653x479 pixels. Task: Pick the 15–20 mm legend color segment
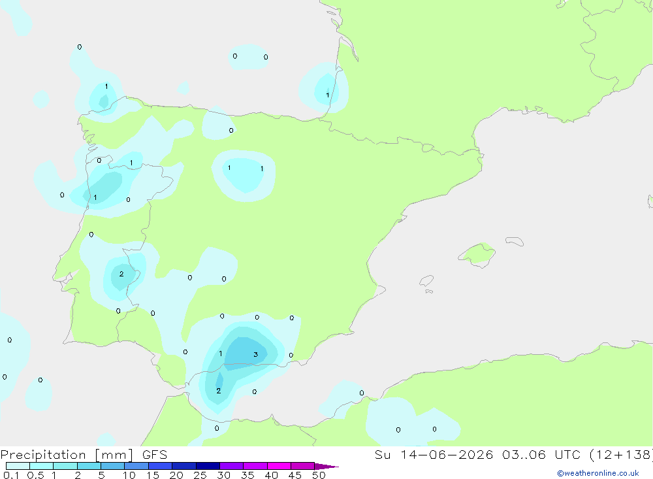pos(161,466)
